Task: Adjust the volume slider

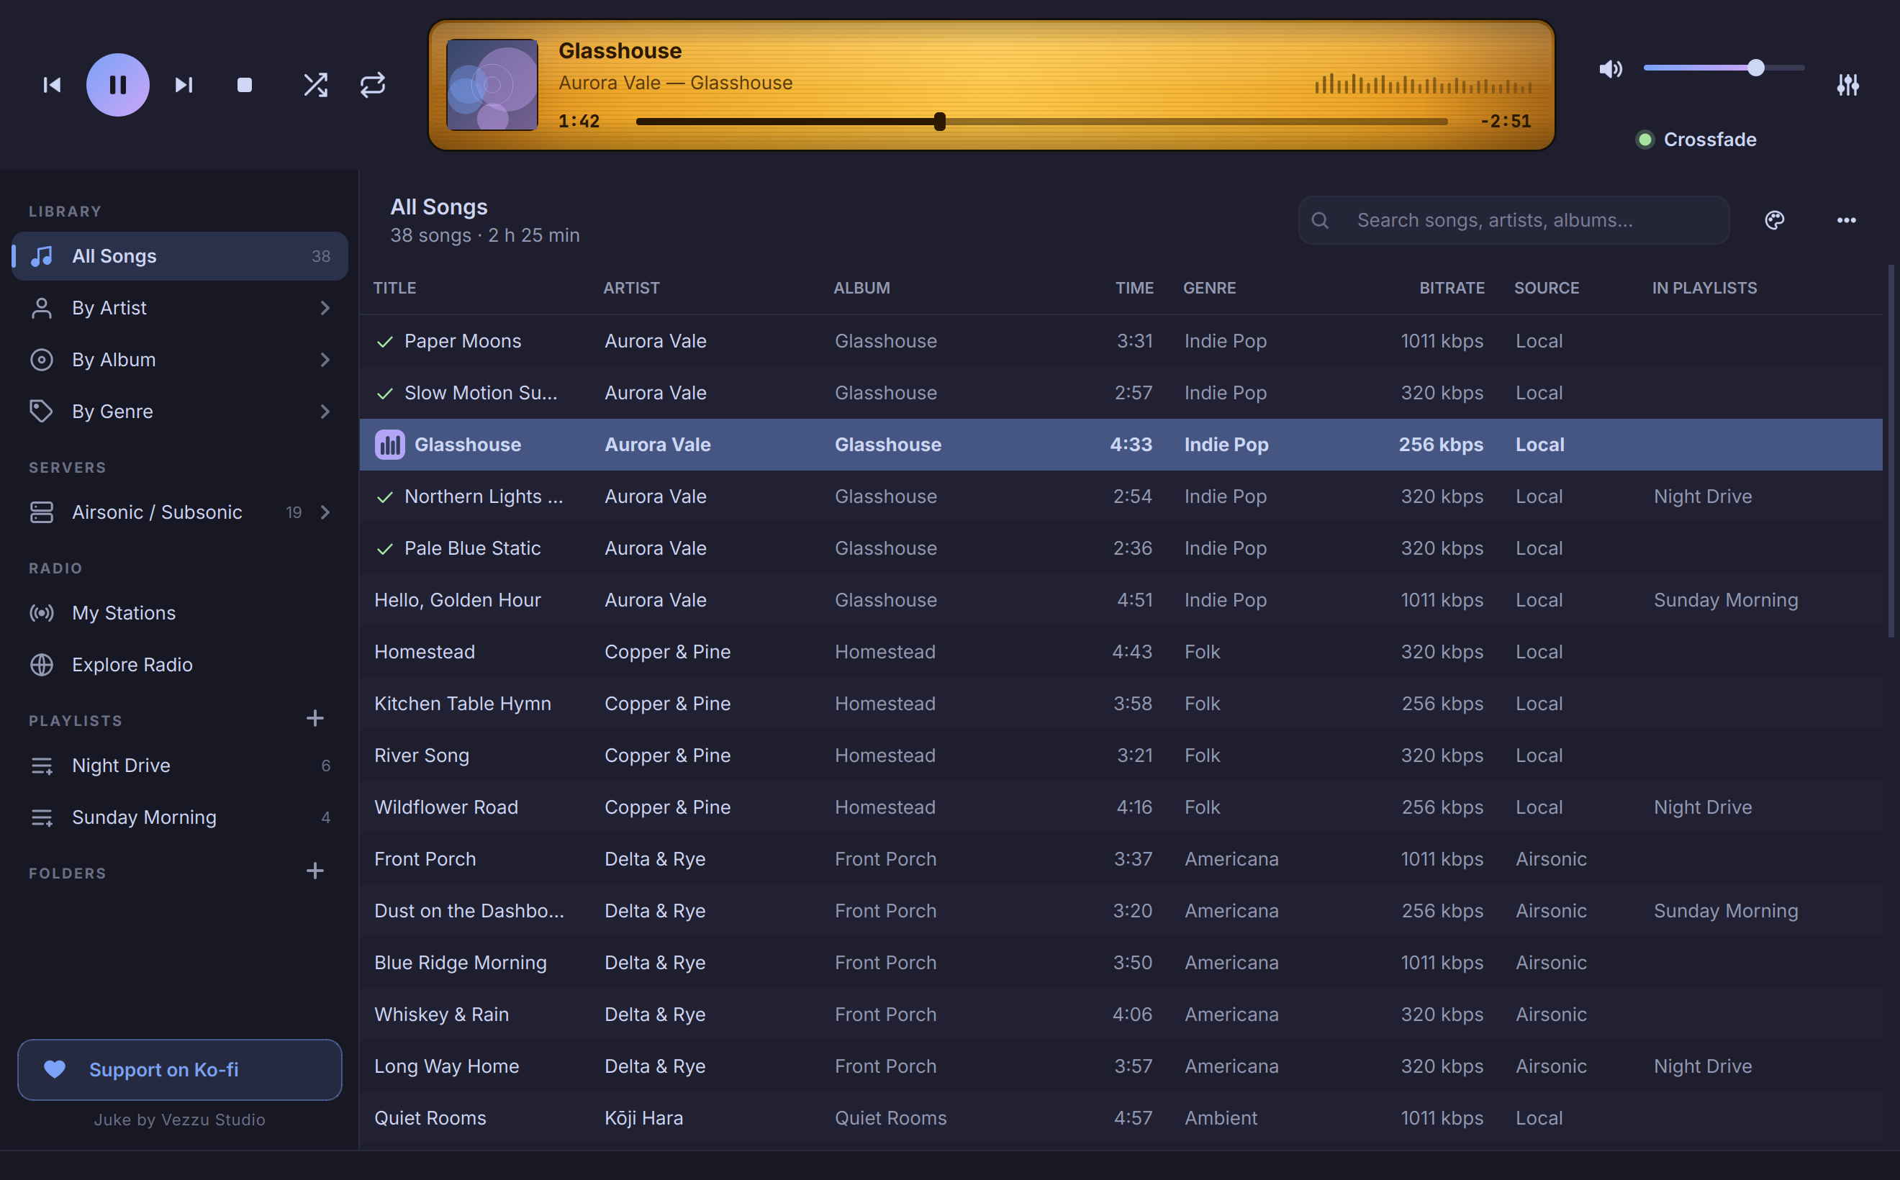Action: pyautogui.click(x=1724, y=68)
